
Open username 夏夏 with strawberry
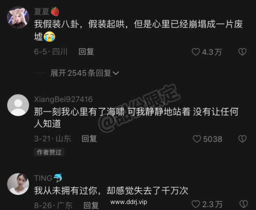(x=46, y=12)
